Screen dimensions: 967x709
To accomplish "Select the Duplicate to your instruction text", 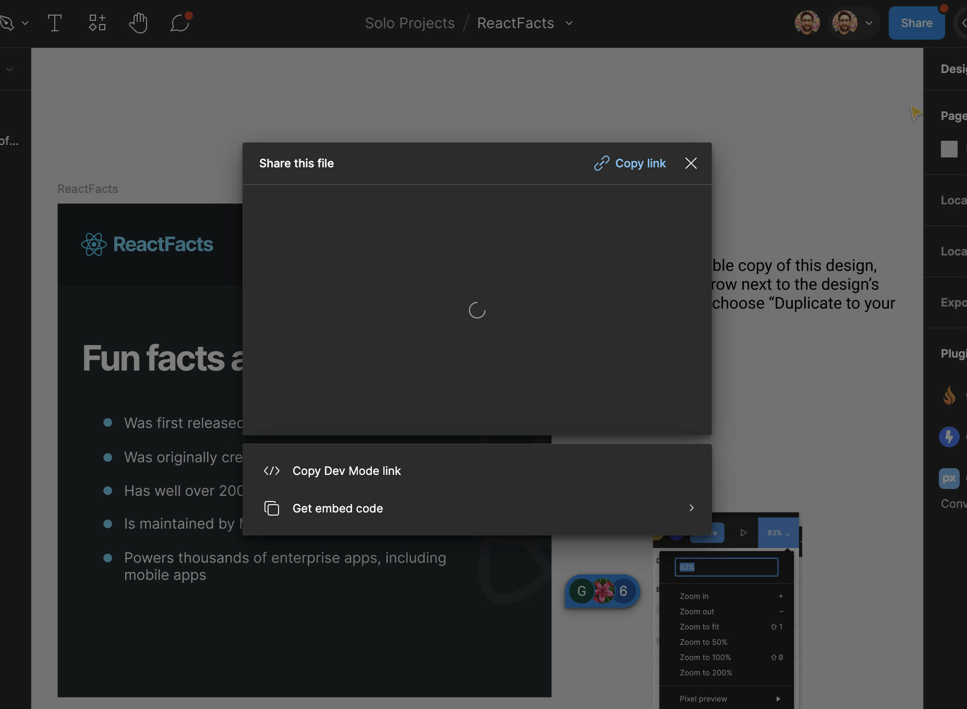I will (x=804, y=284).
